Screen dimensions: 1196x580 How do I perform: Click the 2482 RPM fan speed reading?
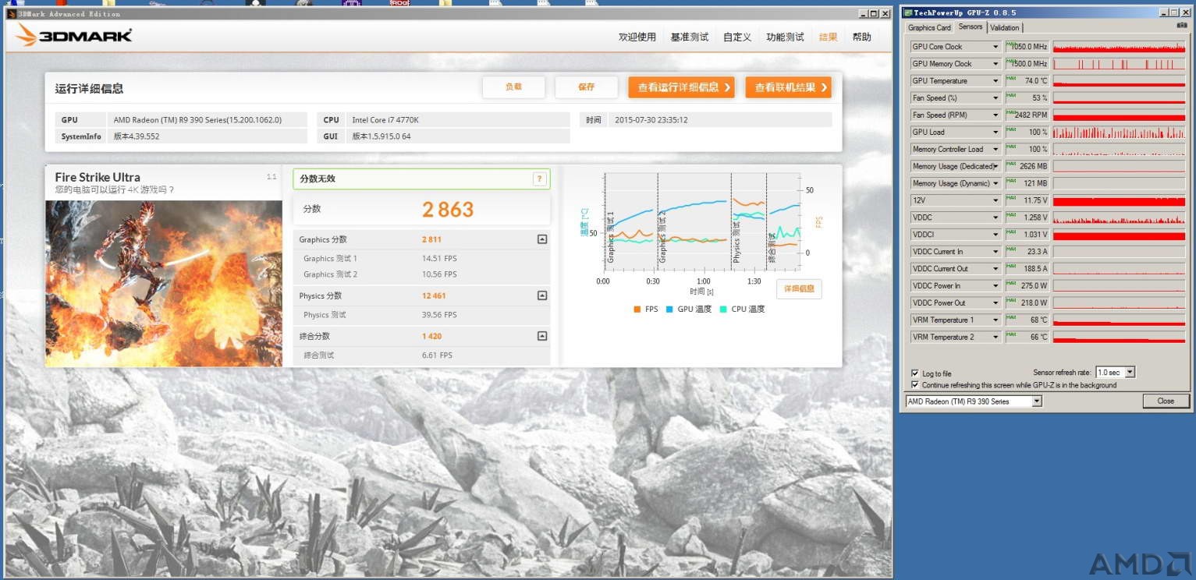[1031, 115]
